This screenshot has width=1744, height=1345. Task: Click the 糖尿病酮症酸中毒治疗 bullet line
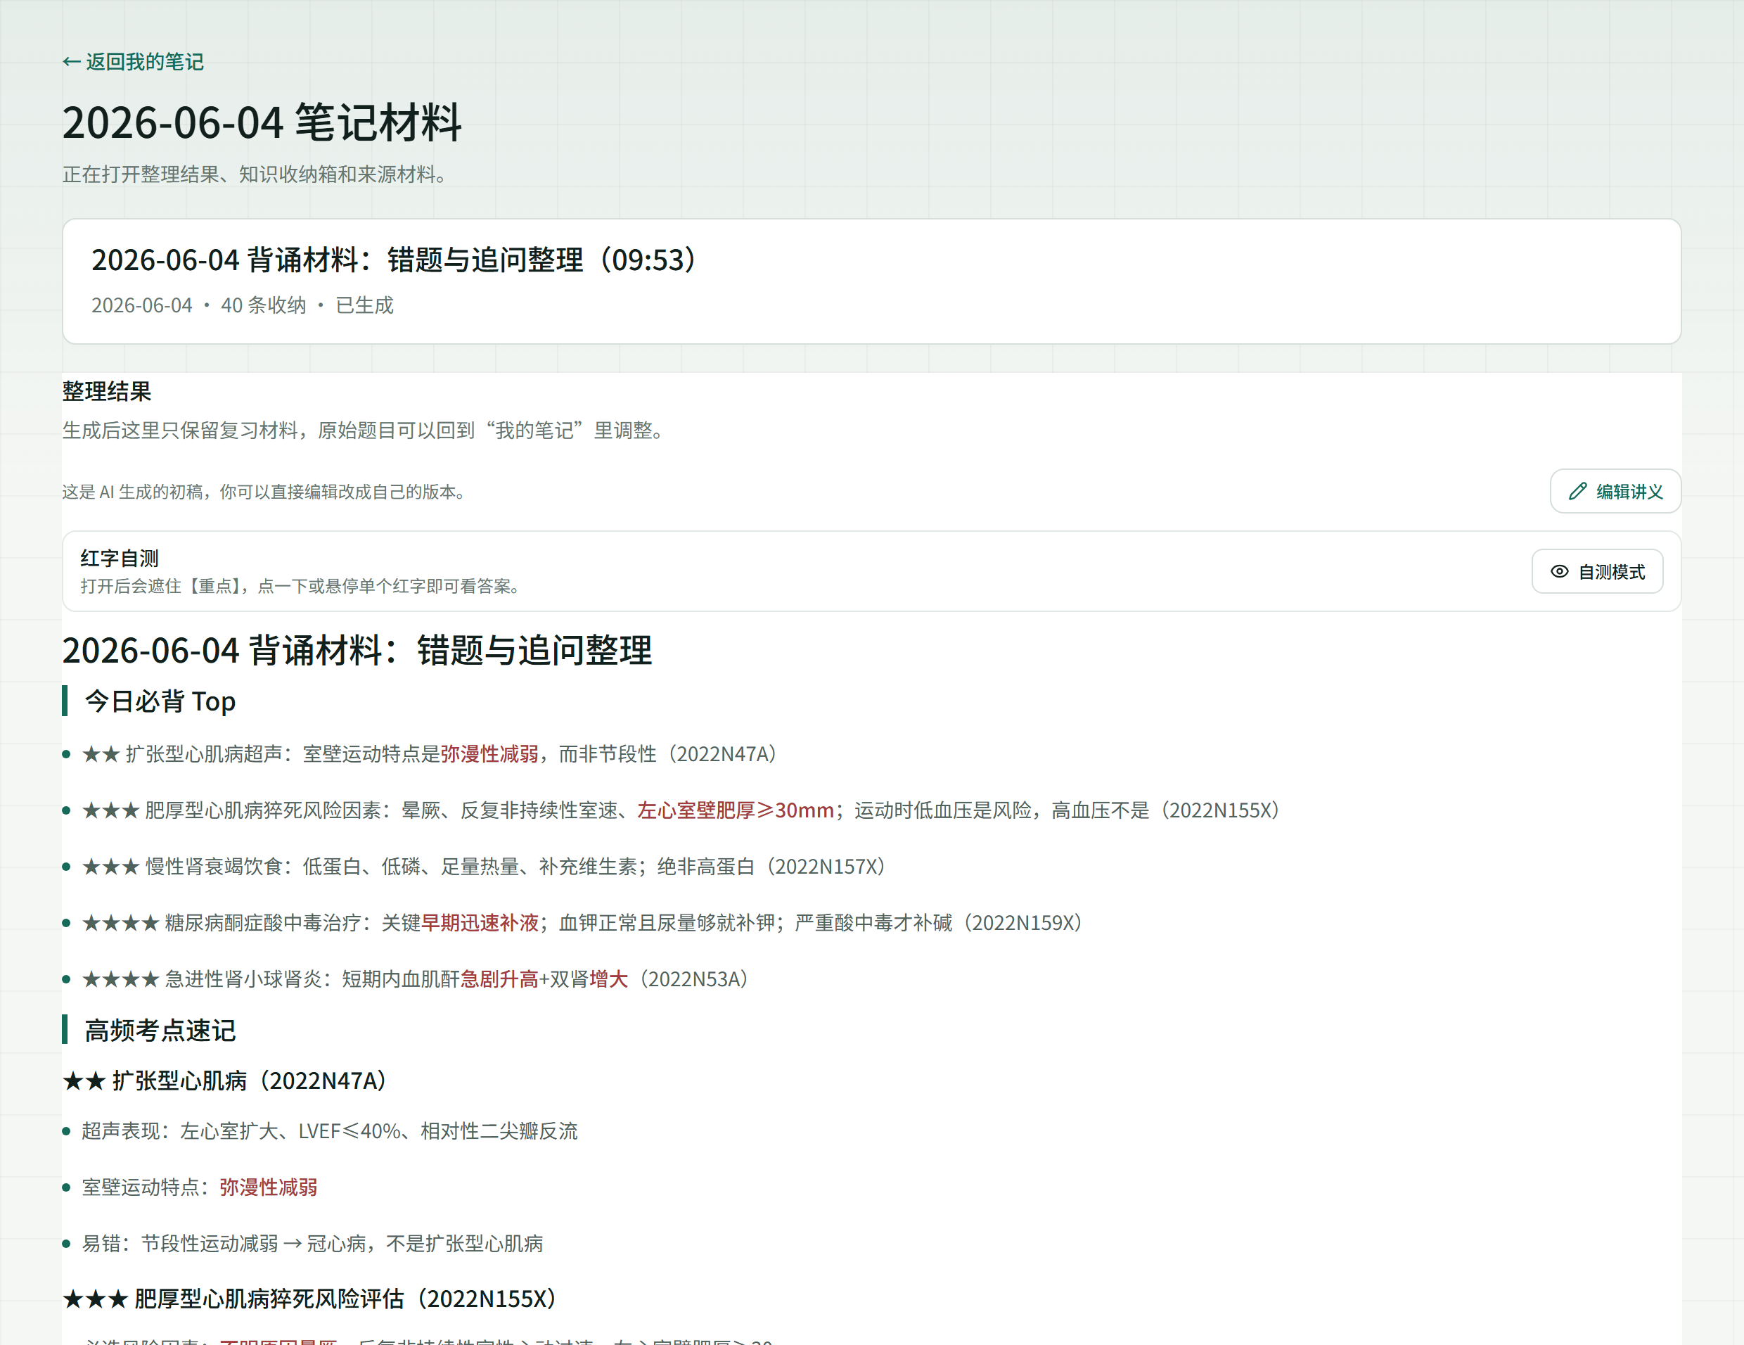click(x=583, y=922)
